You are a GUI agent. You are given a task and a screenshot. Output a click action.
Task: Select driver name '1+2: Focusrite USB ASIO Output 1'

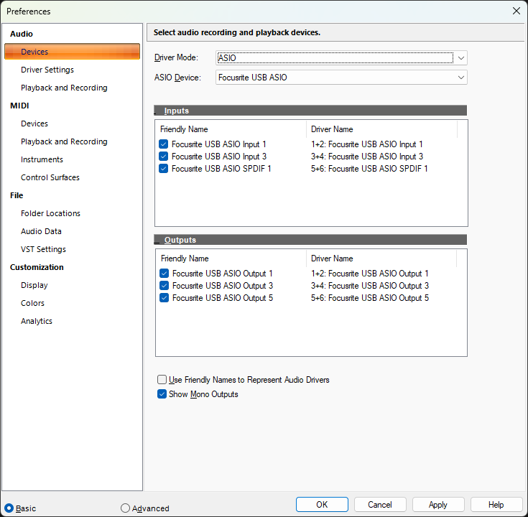pyautogui.click(x=370, y=274)
